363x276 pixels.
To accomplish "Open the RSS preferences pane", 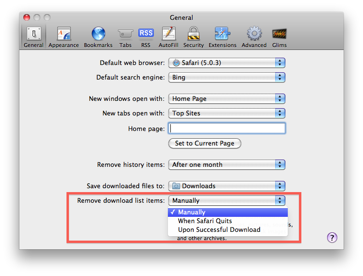I will (146, 37).
